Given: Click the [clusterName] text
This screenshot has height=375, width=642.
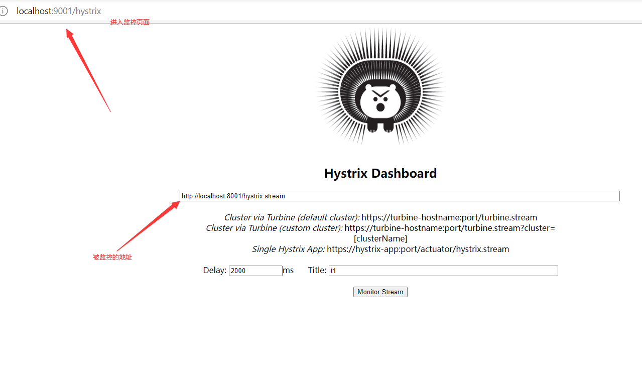Looking at the screenshot, I should 380,238.
